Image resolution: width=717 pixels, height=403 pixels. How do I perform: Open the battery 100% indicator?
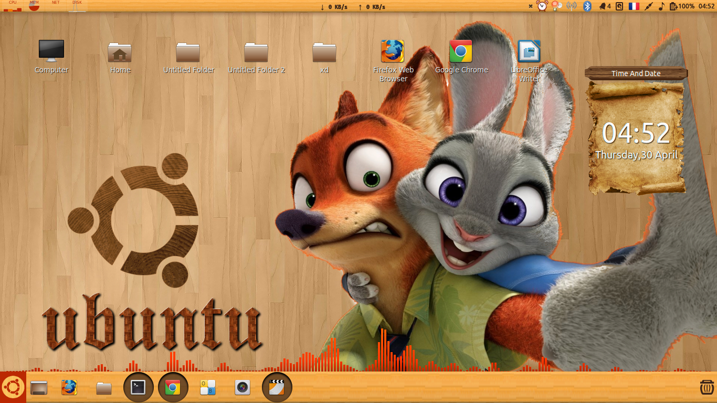[x=682, y=6]
